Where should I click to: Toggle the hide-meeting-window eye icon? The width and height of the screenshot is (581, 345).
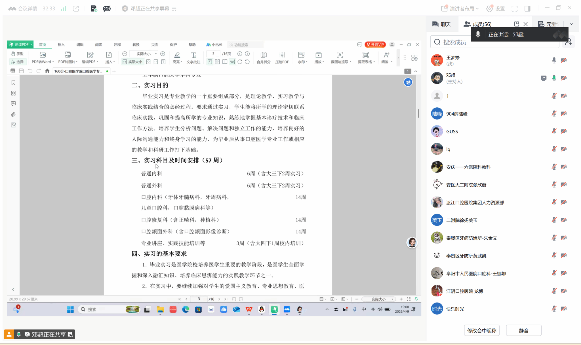pyautogui.click(x=107, y=8)
